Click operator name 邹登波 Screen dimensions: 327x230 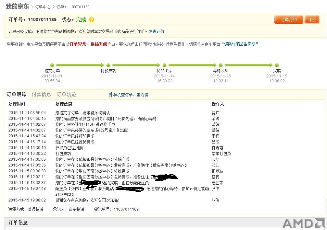pyautogui.click(x=217, y=171)
